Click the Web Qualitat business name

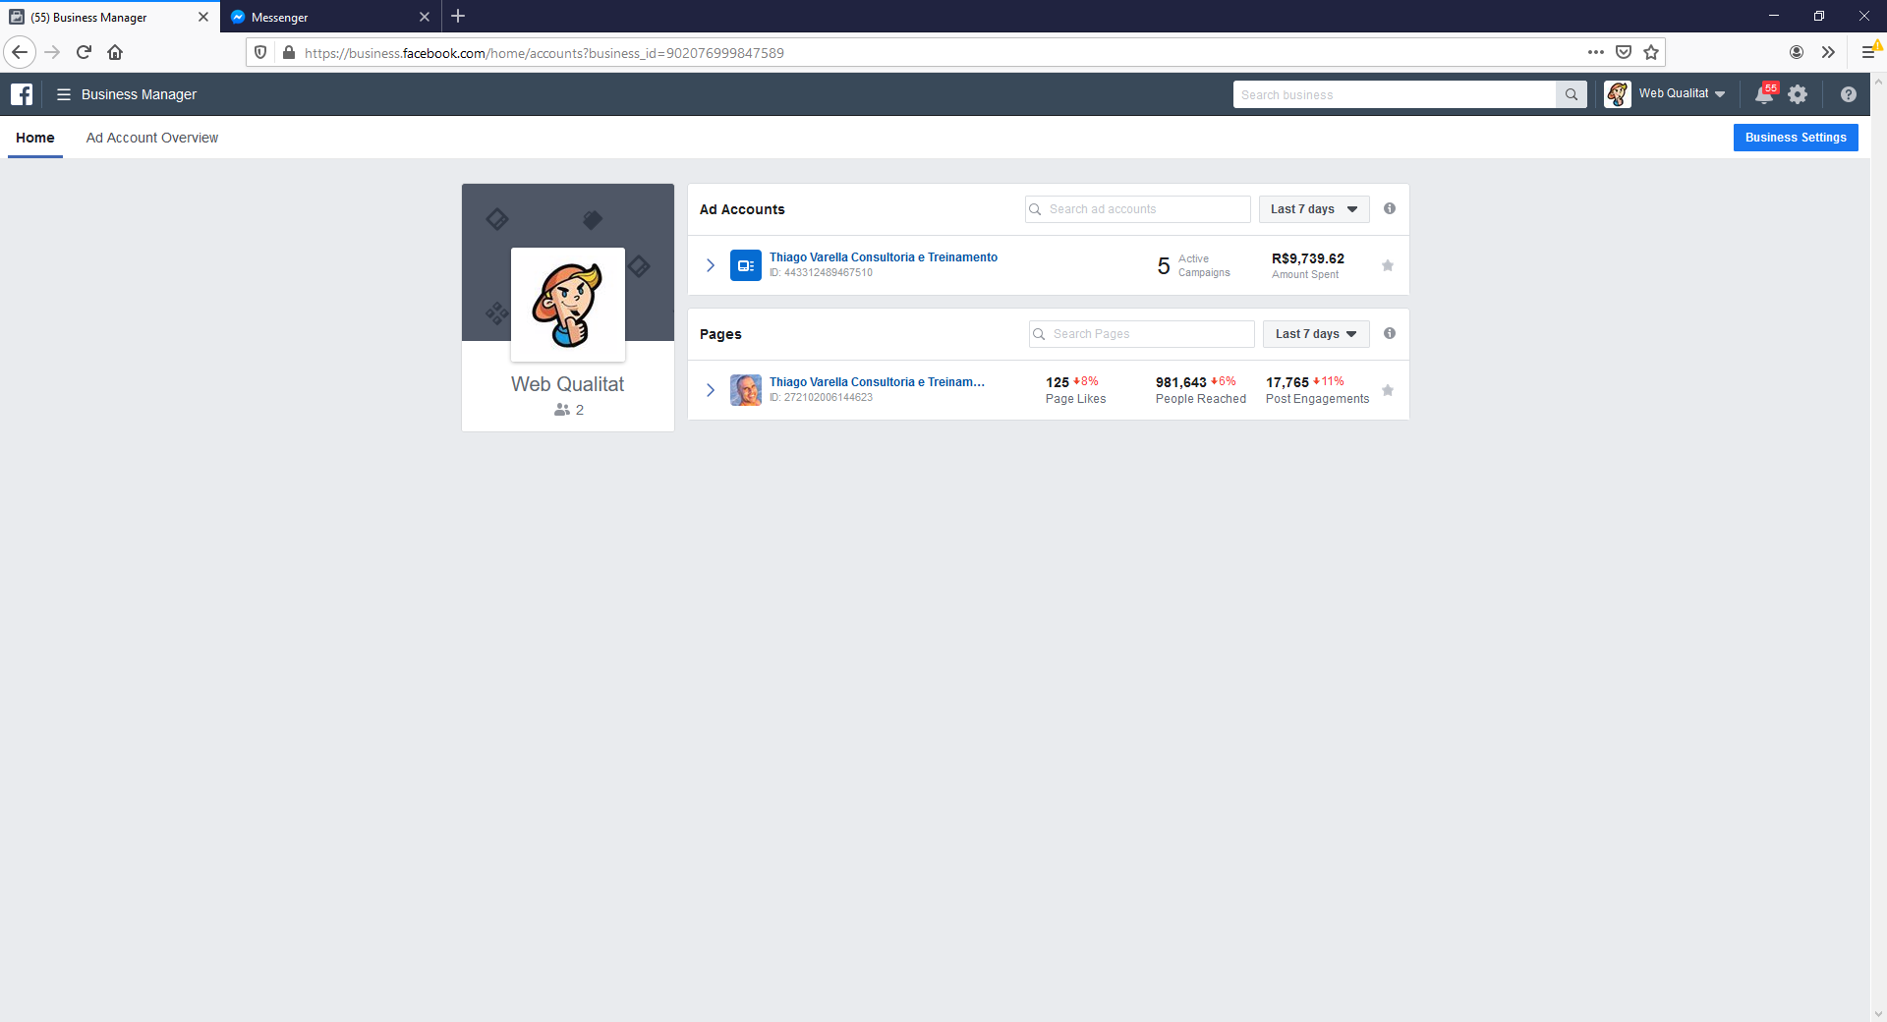coord(567,384)
